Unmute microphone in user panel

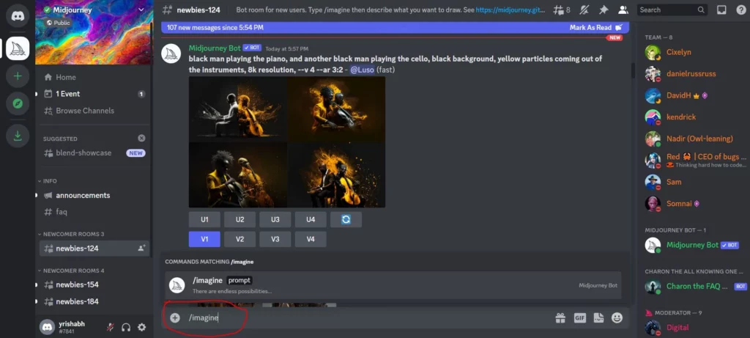pos(110,328)
